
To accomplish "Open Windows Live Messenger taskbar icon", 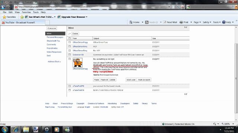I will pyautogui.click(x=67, y=130).
